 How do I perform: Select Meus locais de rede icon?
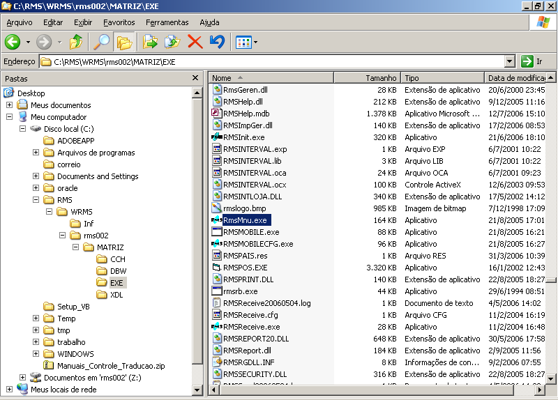22,389
